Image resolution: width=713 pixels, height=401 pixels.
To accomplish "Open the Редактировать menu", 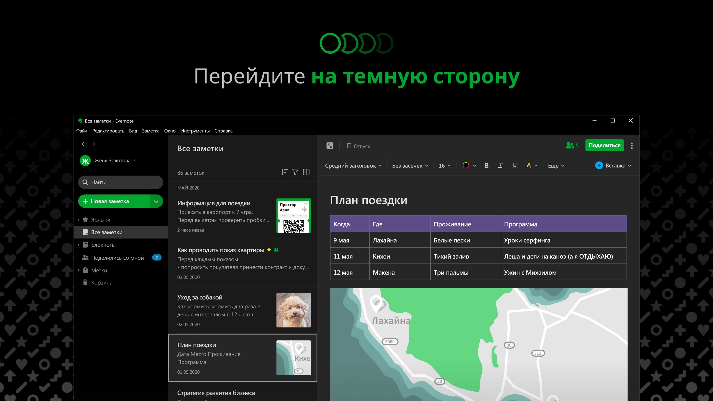I will [x=108, y=131].
